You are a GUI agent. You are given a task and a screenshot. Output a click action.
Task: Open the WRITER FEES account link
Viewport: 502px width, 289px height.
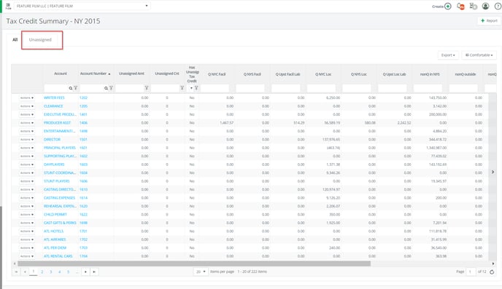coord(54,98)
